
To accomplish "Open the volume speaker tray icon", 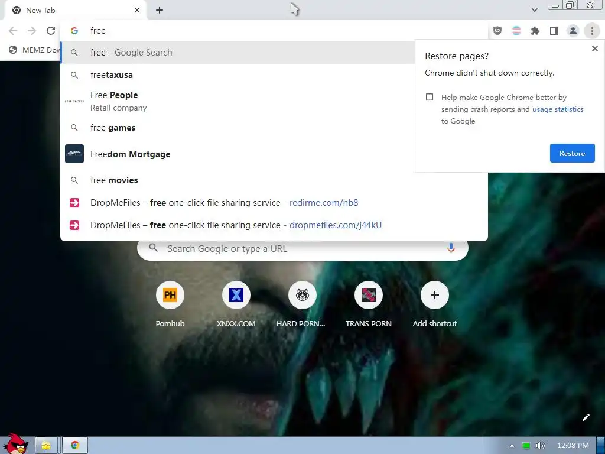I will pos(540,446).
